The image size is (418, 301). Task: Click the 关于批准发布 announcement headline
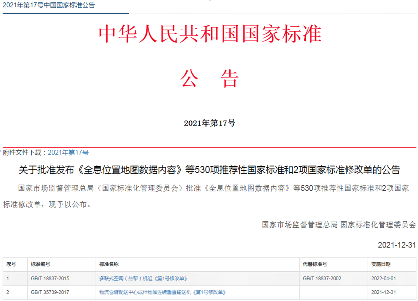point(209,170)
